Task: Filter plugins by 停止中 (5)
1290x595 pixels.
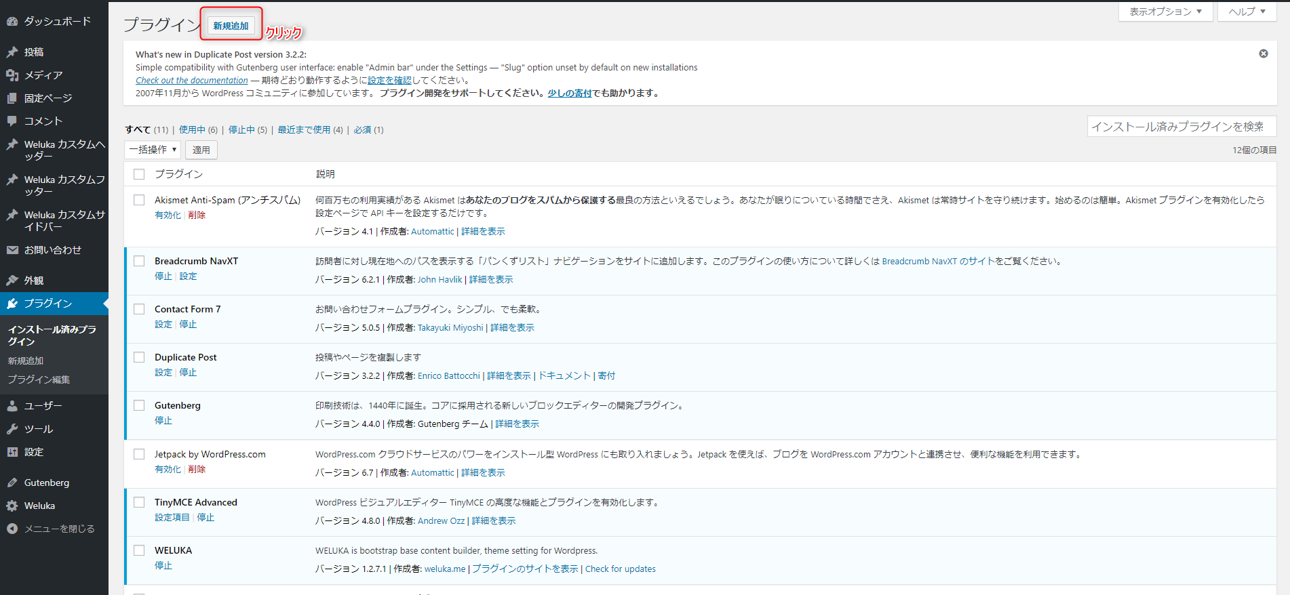Action: click(248, 130)
